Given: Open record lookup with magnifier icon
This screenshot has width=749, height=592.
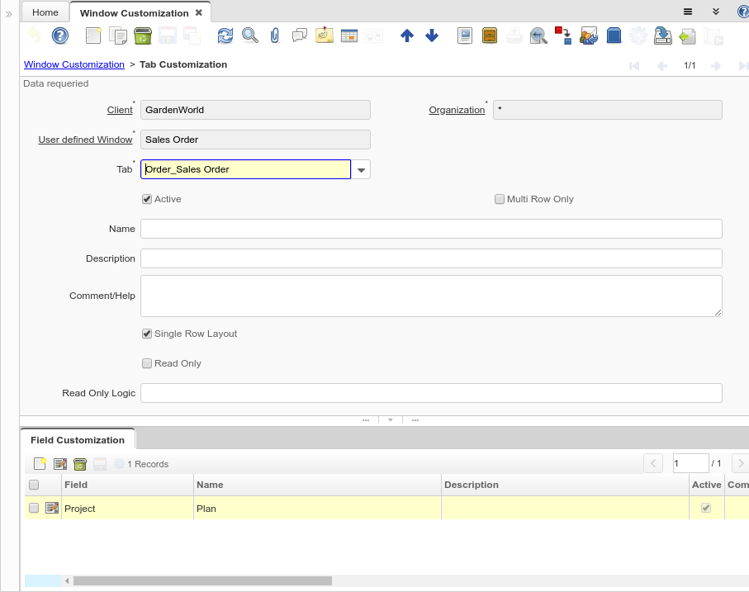Looking at the screenshot, I should point(250,36).
